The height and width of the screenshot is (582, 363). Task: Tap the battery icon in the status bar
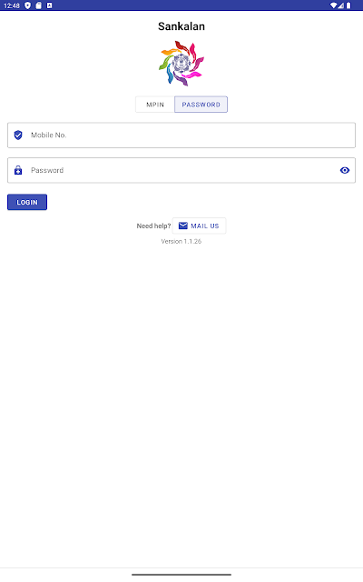pyautogui.click(x=348, y=5)
